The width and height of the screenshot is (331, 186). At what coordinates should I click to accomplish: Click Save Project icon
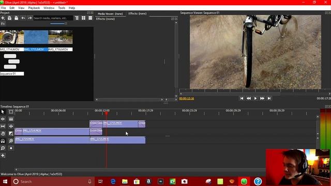(x=16, y=18)
